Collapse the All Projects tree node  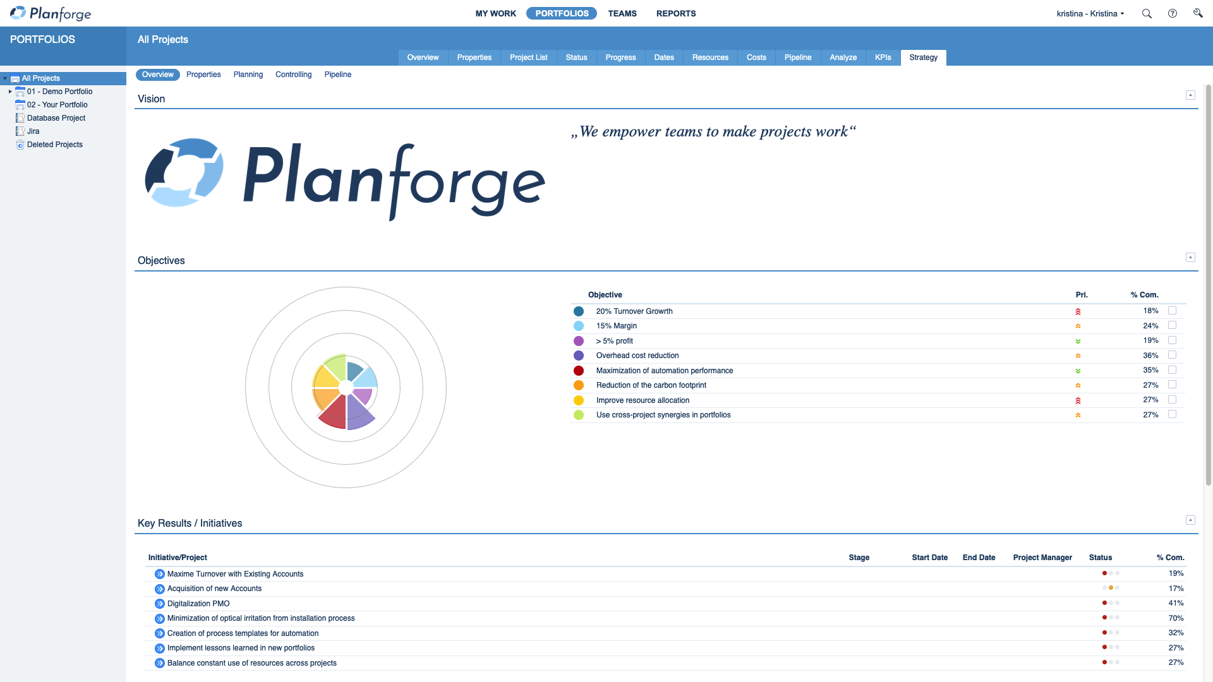5,78
